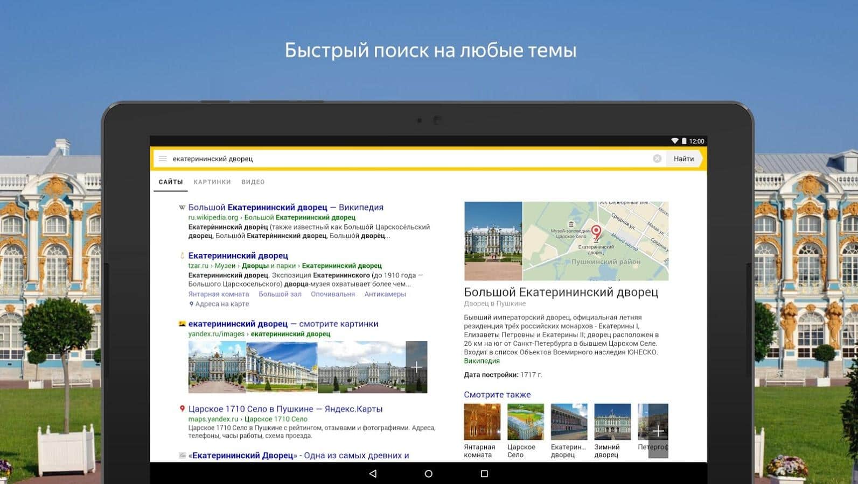Tap the Android back navigation button
Screen dimensions: 858x484
[373, 474]
